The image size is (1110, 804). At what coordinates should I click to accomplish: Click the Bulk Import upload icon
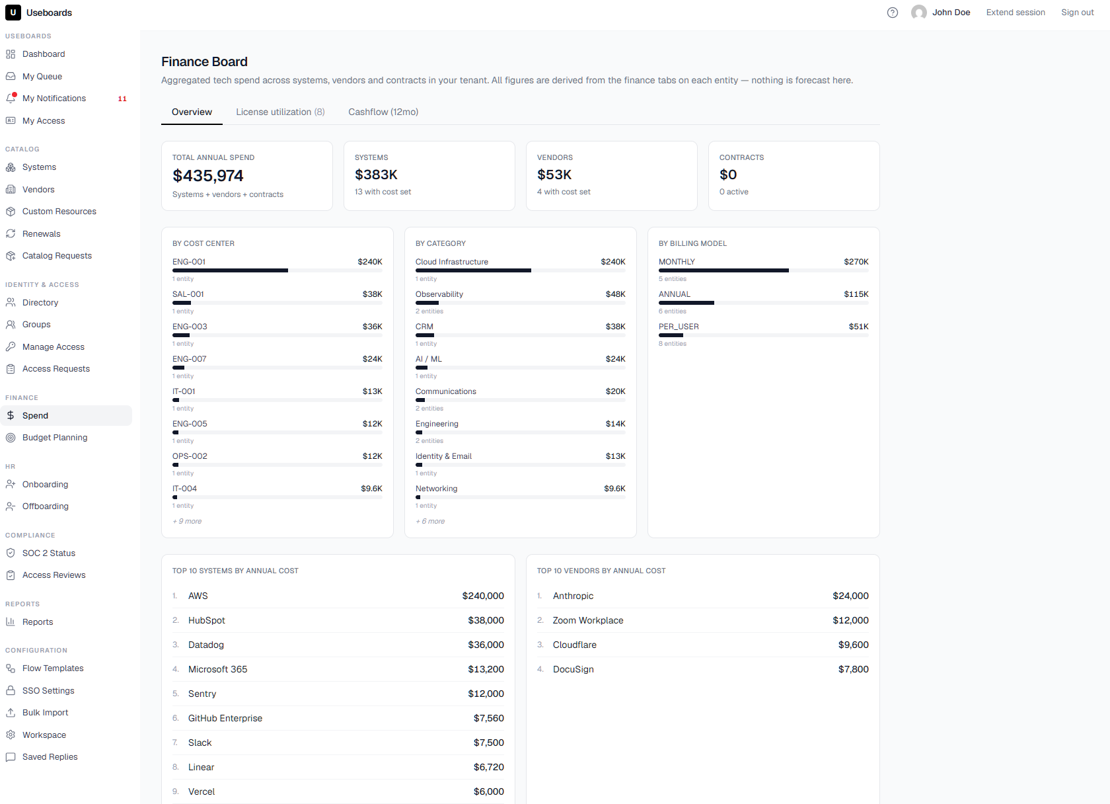click(x=11, y=713)
